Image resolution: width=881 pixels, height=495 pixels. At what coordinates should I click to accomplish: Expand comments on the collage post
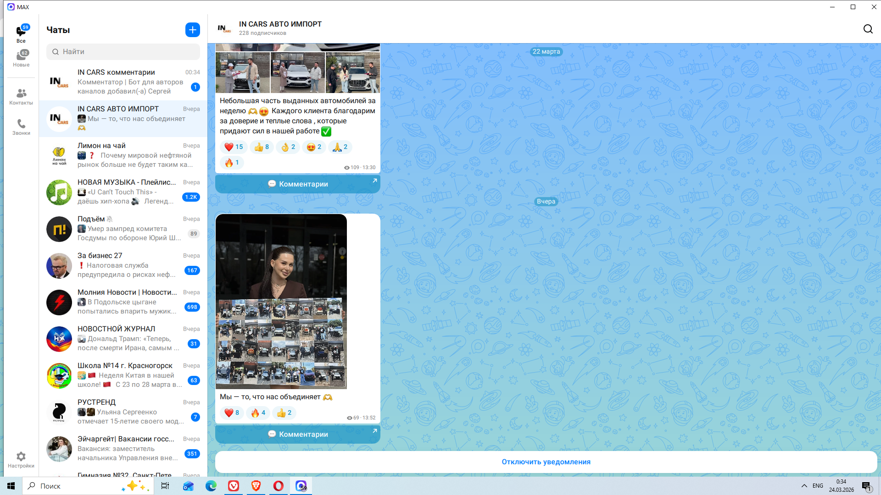click(298, 434)
